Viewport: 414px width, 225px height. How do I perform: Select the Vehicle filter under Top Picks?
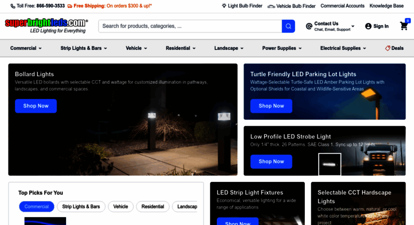point(120,206)
